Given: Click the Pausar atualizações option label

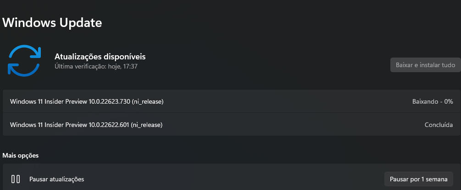Looking at the screenshot, I should click(57, 179).
